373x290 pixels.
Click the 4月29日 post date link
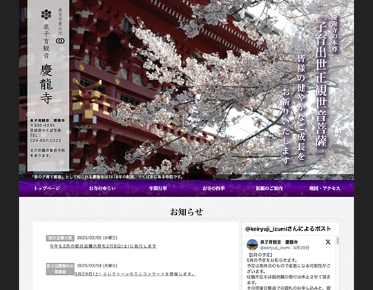(301, 248)
